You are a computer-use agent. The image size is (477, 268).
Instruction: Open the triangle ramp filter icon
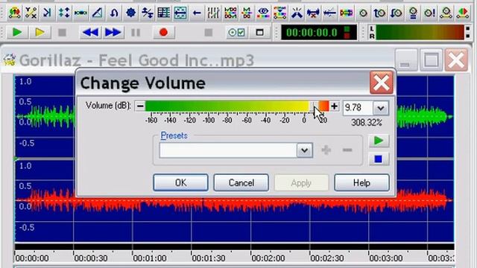(x=97, y=13)
